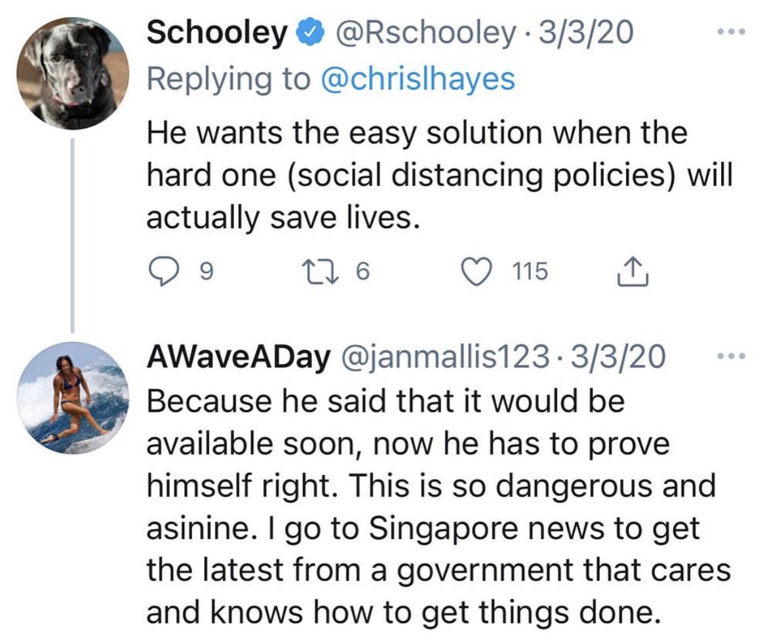This screenshot has width=767, height=644.
Task: Open Schooley's dog profile picture
Action: [72, 73]
